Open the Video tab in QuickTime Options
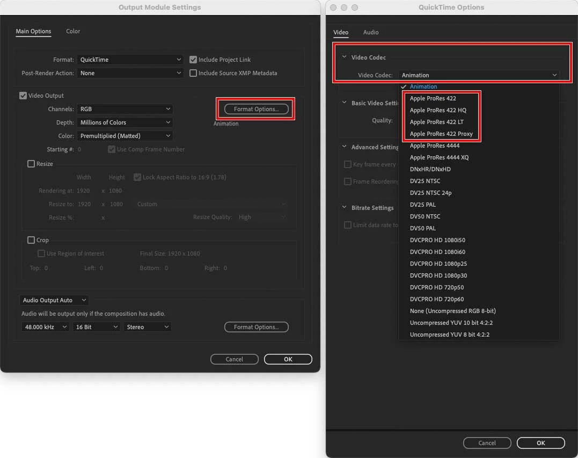This screenshot has height=458, width=578. pos(341,32)
